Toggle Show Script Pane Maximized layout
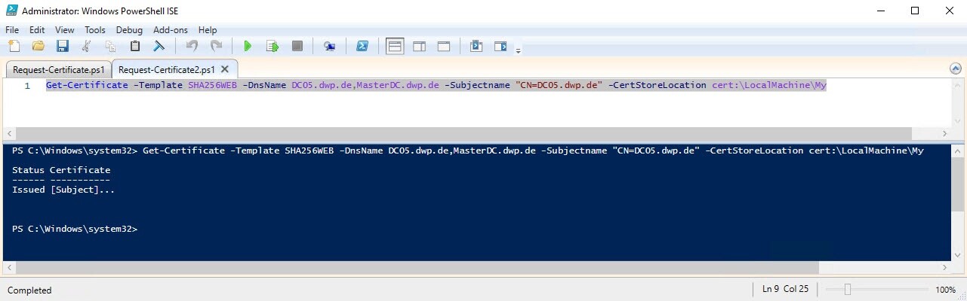 [x=444, y=47]
